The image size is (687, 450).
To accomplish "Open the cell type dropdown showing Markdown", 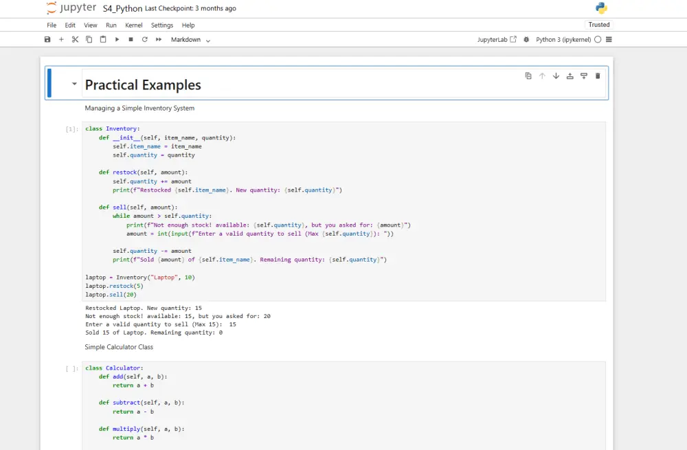I will coord(190,40).
